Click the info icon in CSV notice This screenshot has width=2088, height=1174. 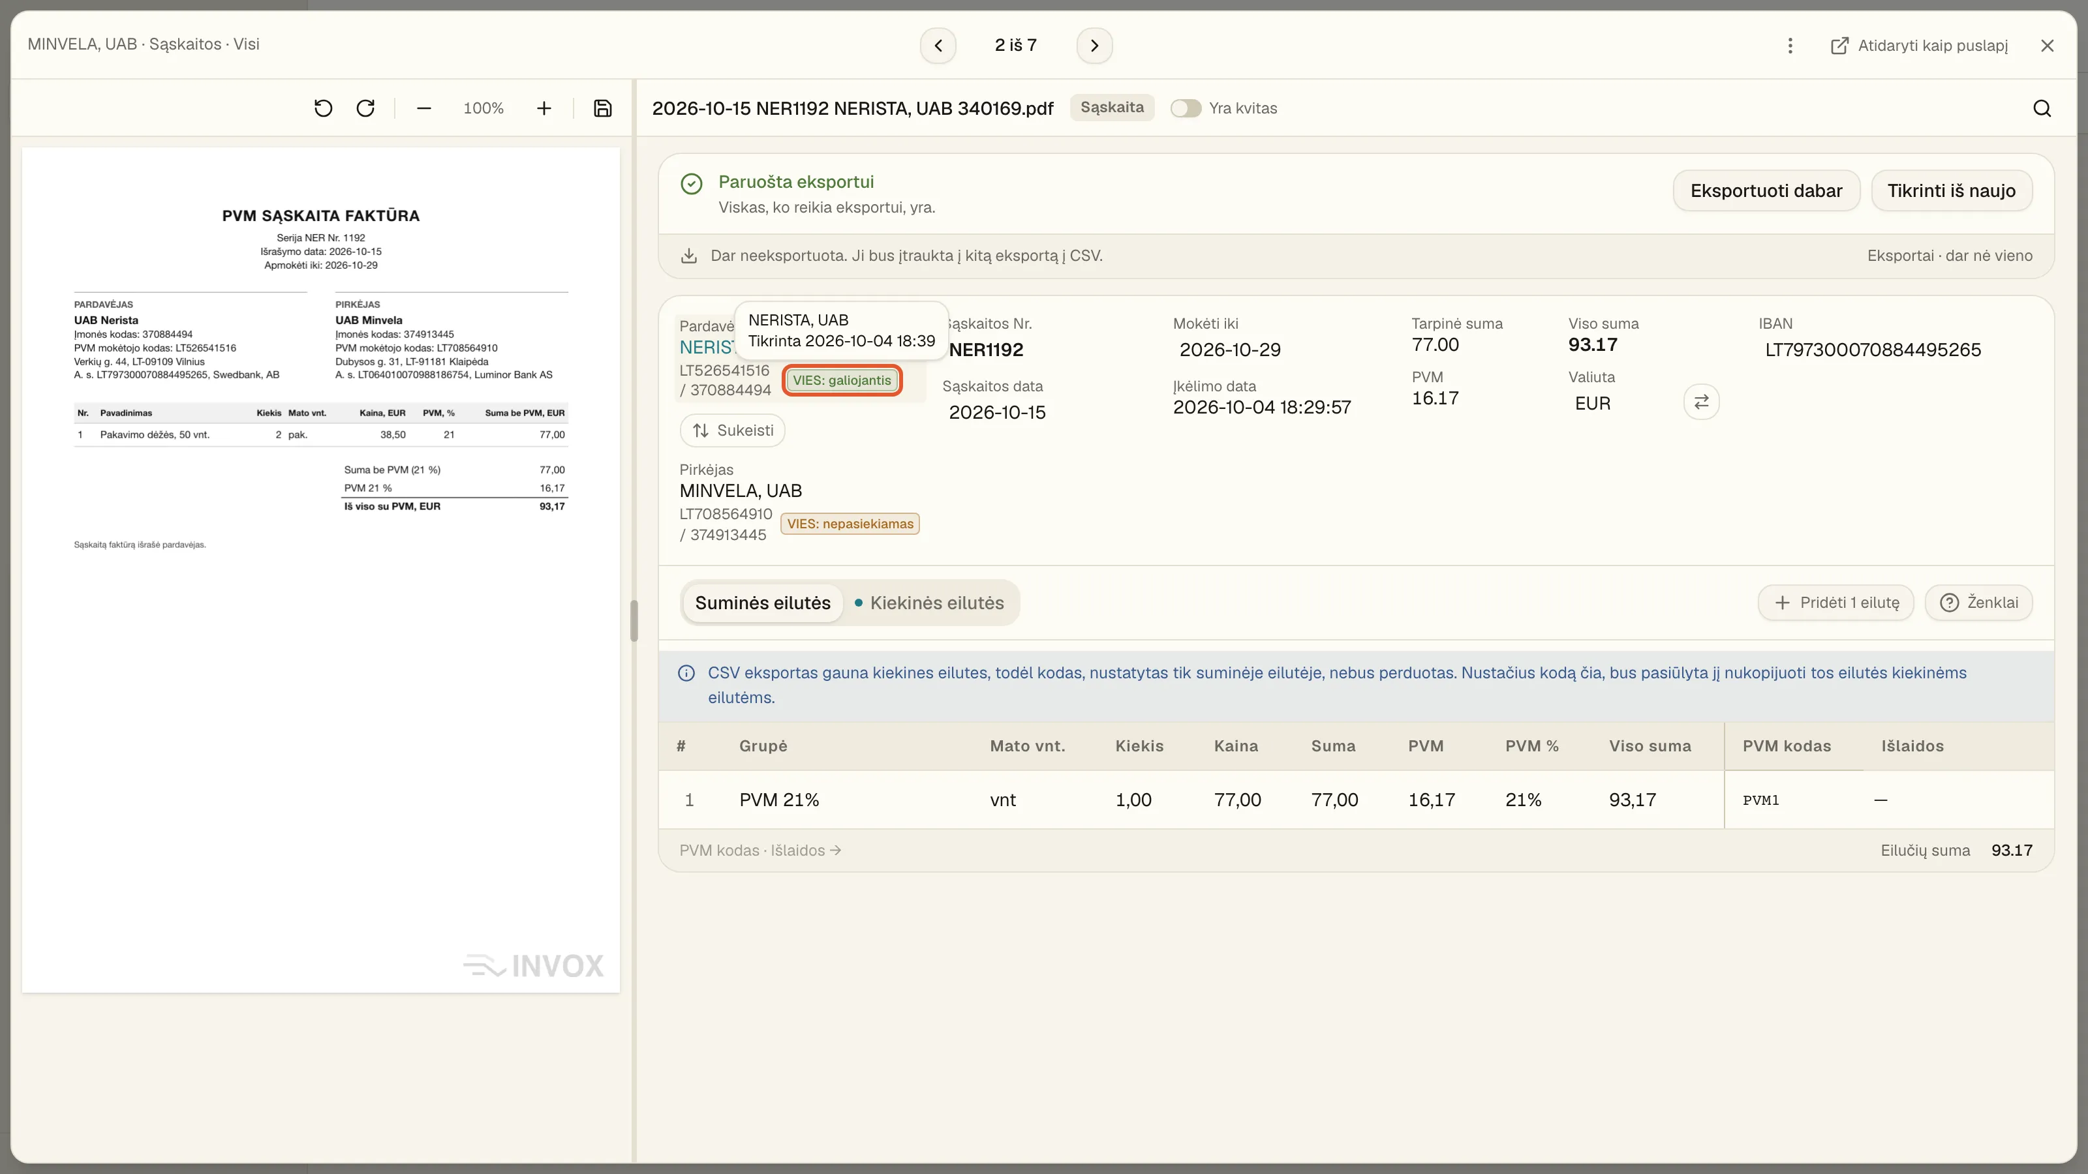pyautogui.click(x=686, y=673)
